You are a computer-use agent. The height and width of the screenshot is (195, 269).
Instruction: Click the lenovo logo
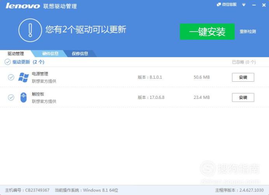coord(23,6)
